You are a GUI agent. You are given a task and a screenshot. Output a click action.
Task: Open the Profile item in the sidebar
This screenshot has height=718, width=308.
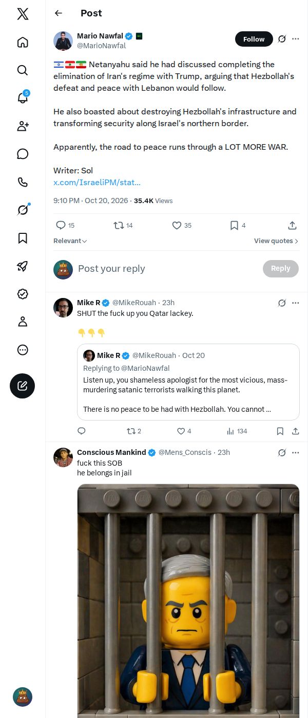[23, 322]
